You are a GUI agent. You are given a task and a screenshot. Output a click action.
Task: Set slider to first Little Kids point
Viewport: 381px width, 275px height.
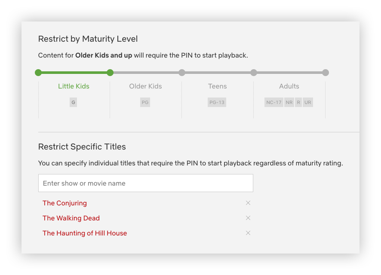pyautogui.click(x=38, y=73)
